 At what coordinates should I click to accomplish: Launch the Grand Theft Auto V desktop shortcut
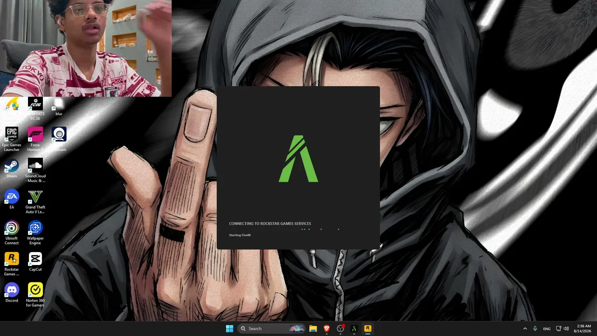click(35, 202)
